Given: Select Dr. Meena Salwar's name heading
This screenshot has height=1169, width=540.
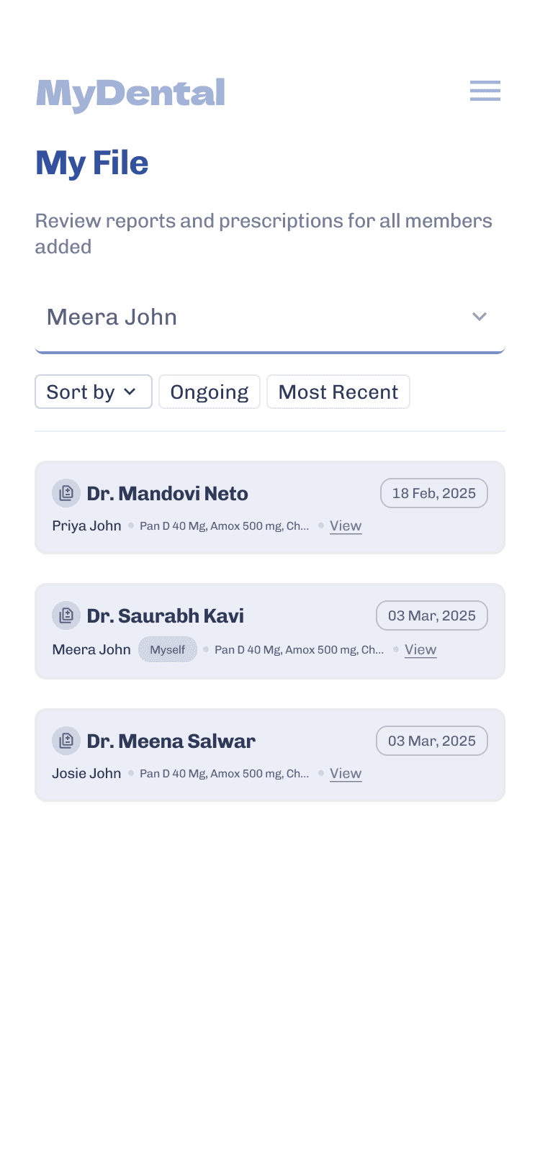Looking at the screenshot, I should [171, 741].
